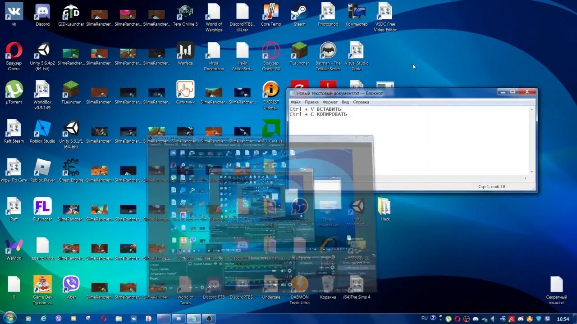
Task: Click the Notepad vertical scrollbar up arrow
Action: 532,109
